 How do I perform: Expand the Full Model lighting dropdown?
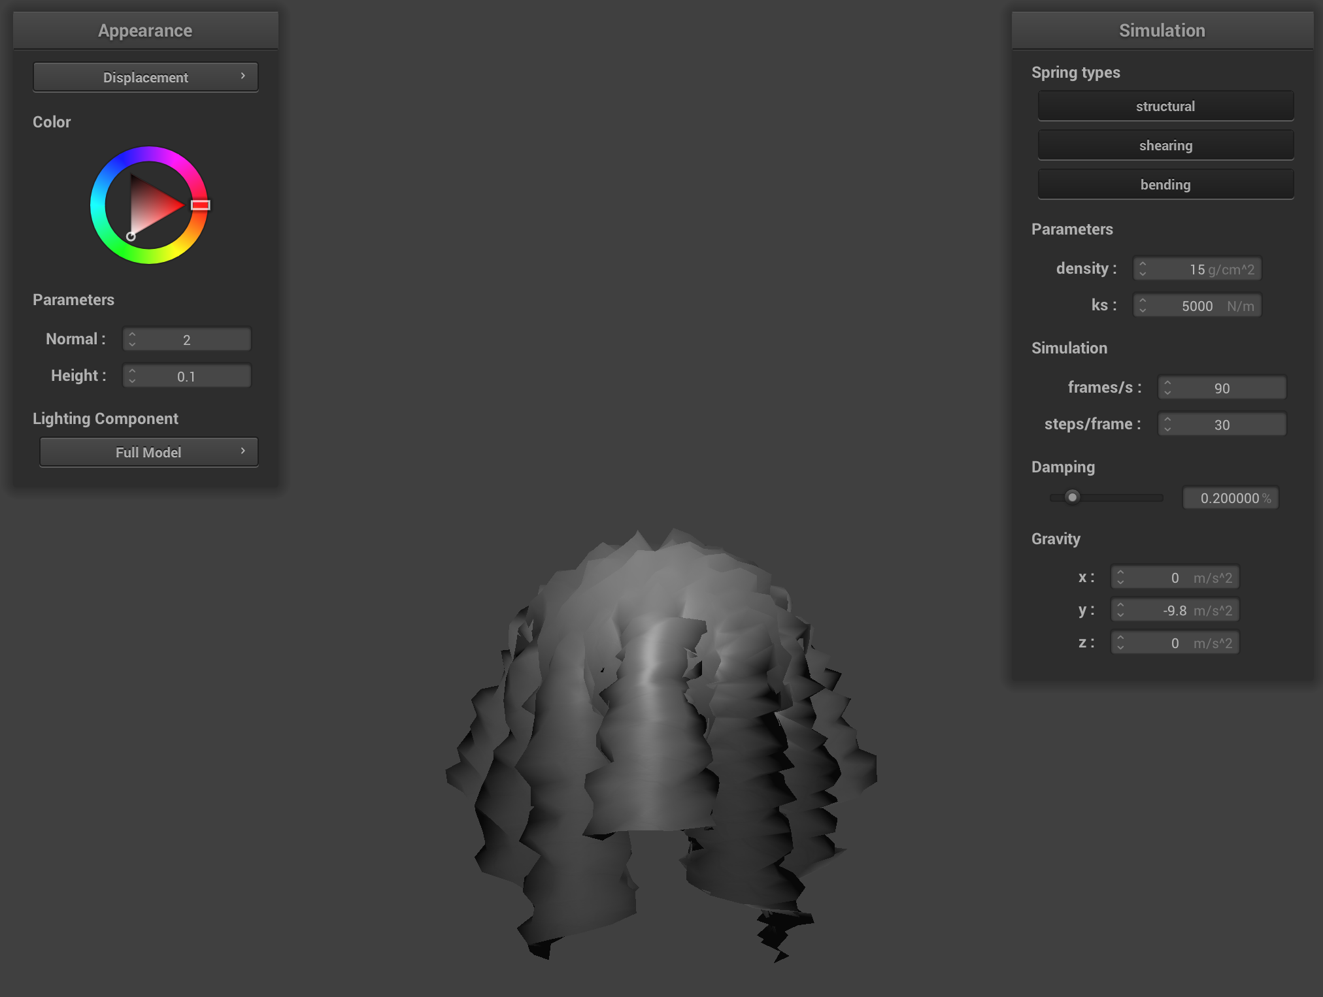click(x=148, y=451)
